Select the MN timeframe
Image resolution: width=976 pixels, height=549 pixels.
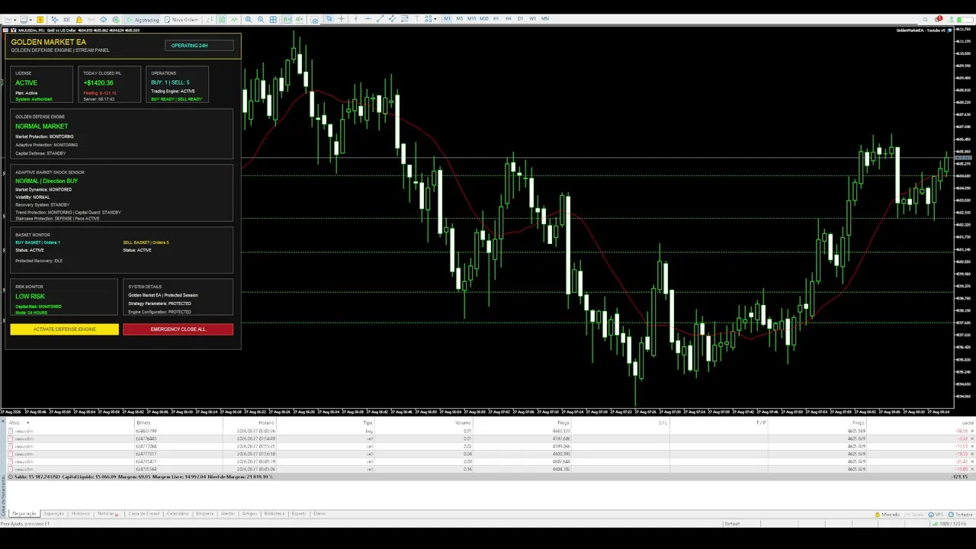(x=545, y=18)
